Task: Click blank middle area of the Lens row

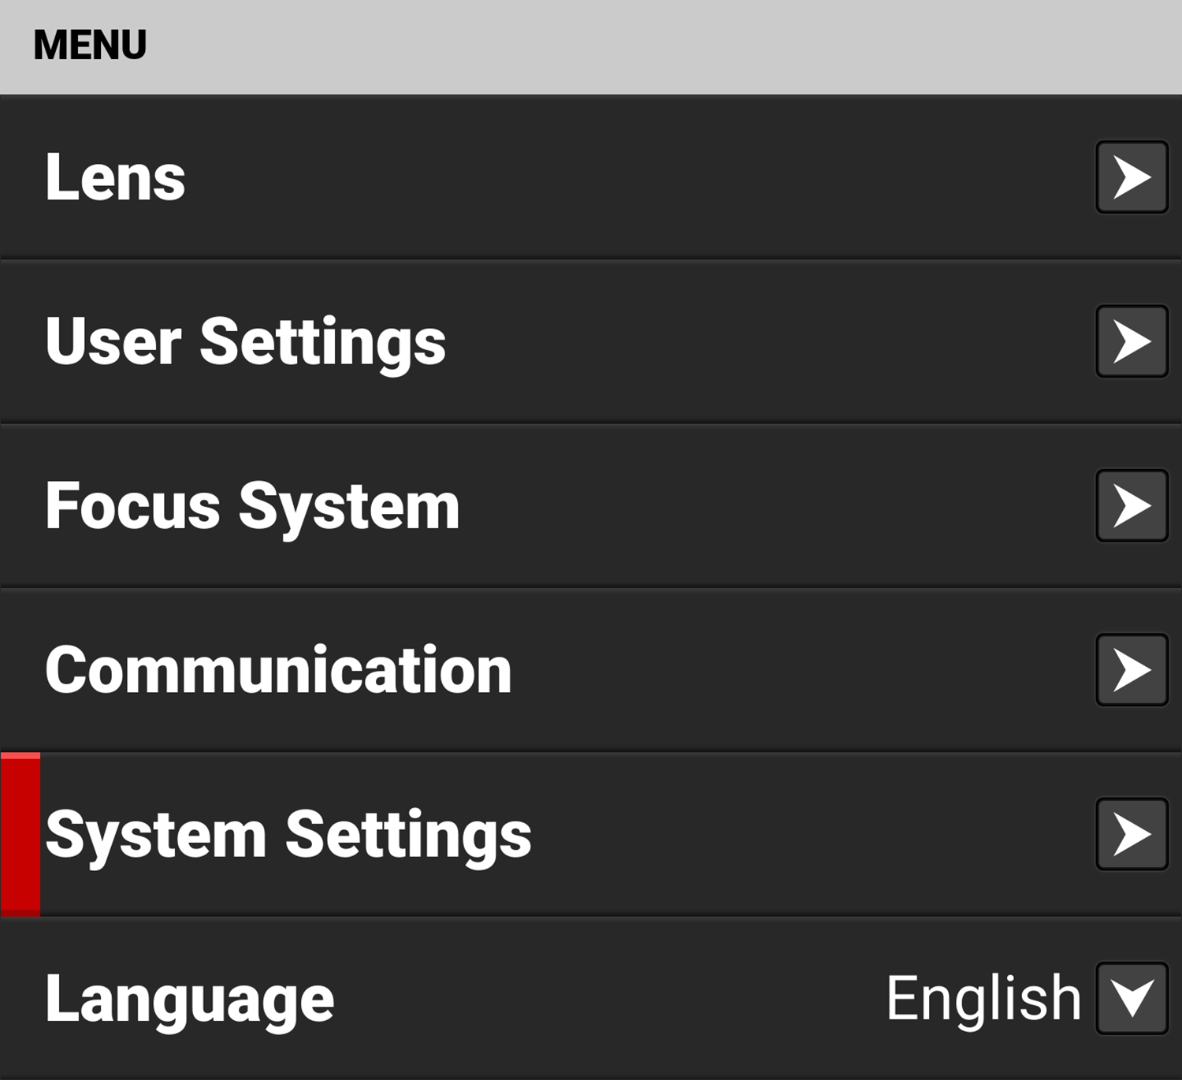Action: tap(630, 177)
